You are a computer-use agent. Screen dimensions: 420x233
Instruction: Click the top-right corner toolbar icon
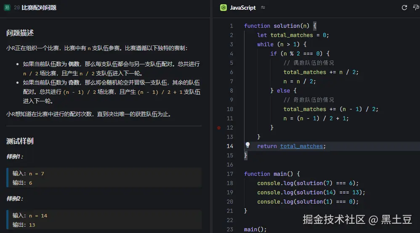click(x=416, y=8)
